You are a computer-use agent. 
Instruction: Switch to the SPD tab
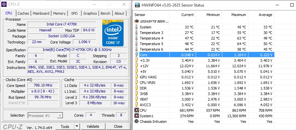pyautogui.click(x=74, y=13)
